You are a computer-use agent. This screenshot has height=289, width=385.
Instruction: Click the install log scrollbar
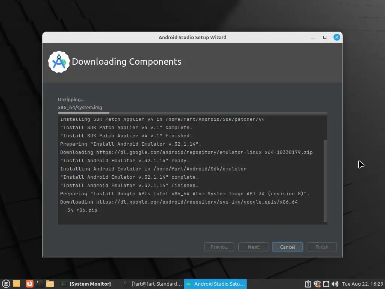pos(325,181)
